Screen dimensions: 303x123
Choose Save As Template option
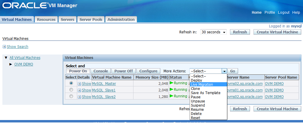tap(208, 93)
